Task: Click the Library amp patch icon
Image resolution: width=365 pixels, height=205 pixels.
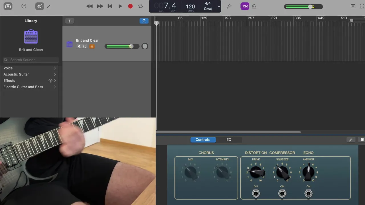Action: click(x=31, y=37)
